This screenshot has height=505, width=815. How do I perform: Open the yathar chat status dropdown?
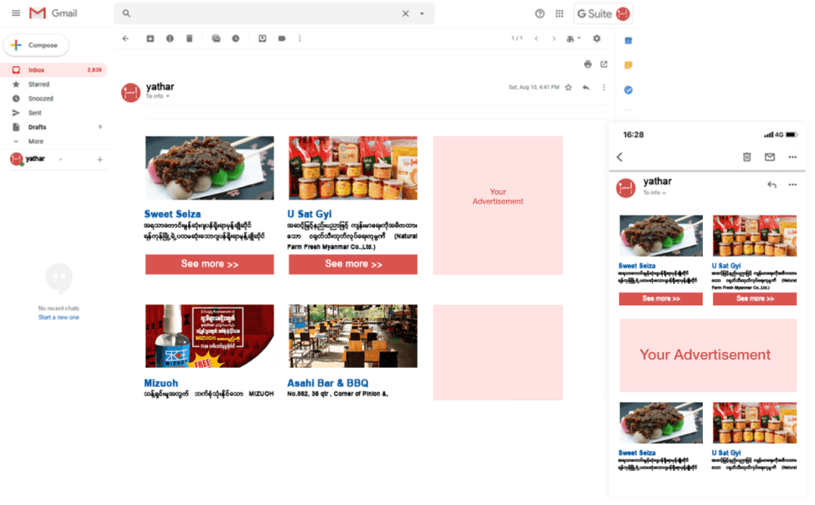click(x=60, y=159)
